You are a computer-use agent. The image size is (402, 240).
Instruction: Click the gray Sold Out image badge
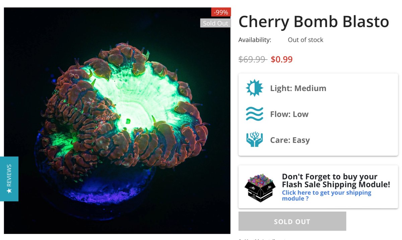pos(215,23)
